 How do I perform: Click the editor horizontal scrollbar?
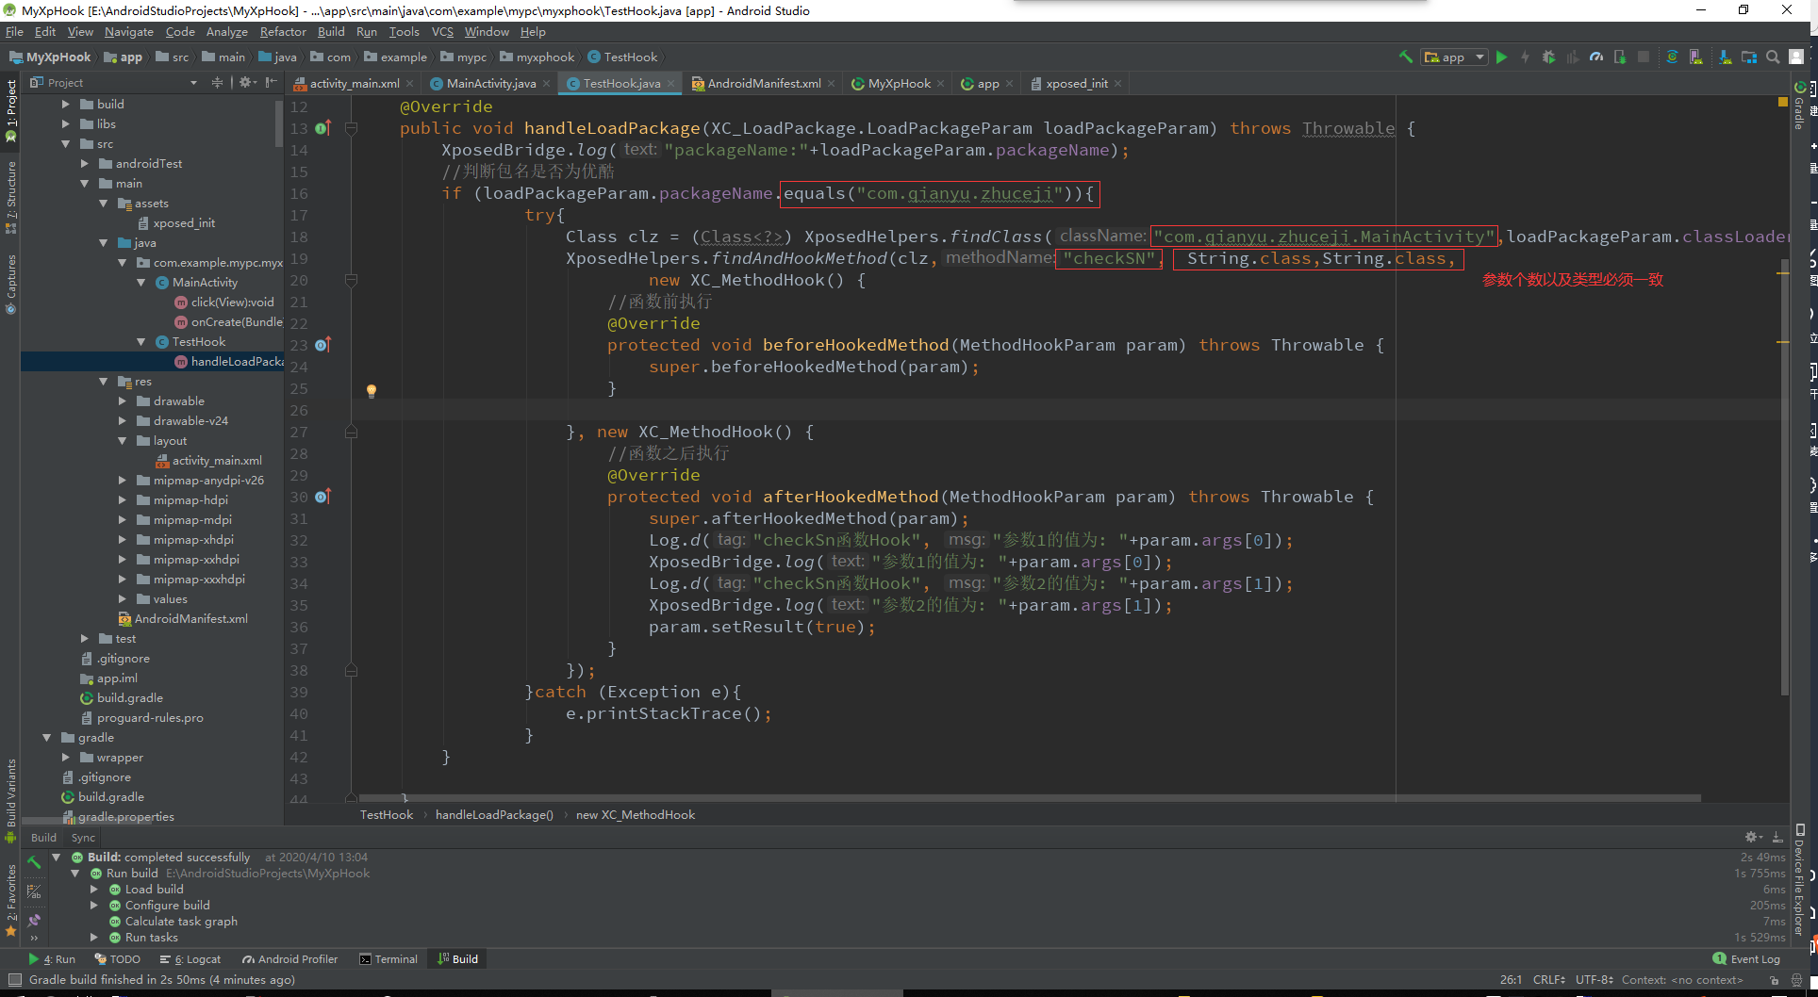(1030, 798)
